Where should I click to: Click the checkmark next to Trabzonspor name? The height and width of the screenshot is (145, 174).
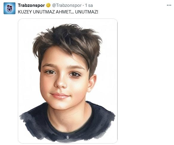pos(48,5)
